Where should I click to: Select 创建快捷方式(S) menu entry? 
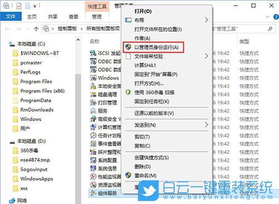[x=152, y=158]
